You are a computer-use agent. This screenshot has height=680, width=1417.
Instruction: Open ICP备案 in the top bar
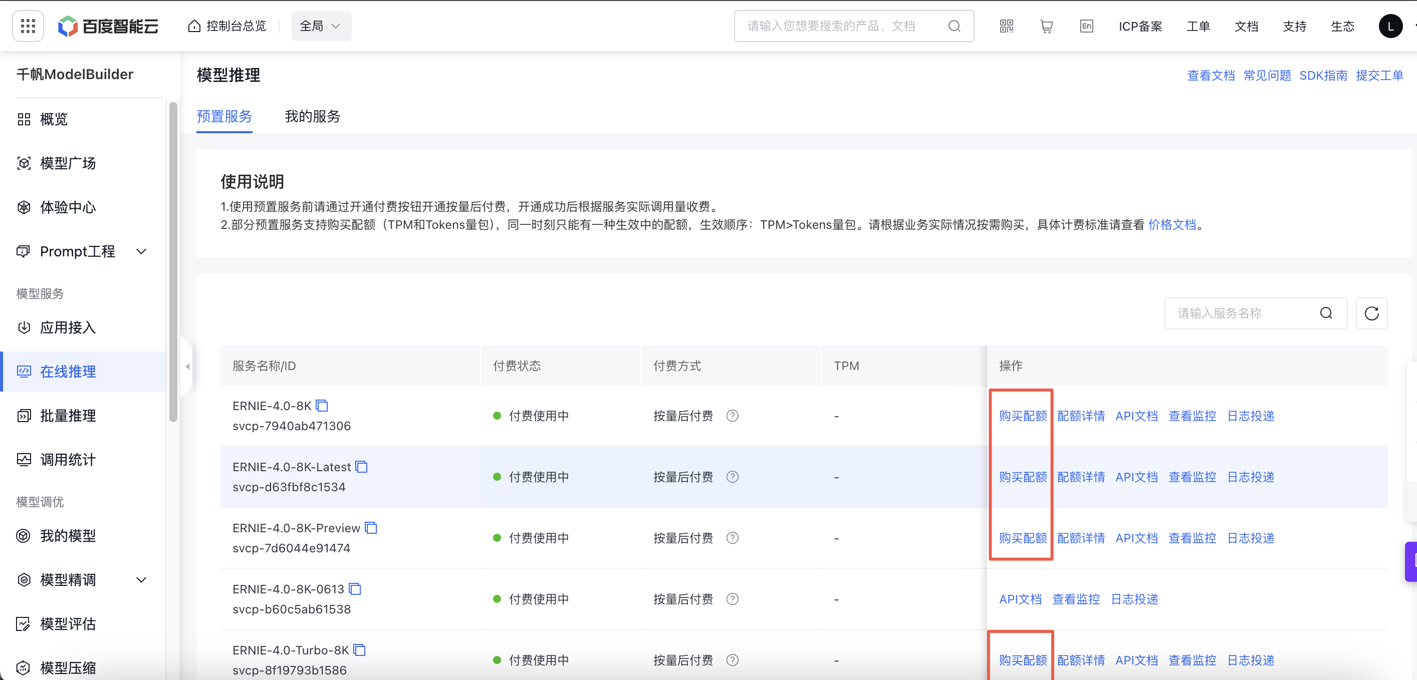pyautogui.click(x=1140, y=26)
